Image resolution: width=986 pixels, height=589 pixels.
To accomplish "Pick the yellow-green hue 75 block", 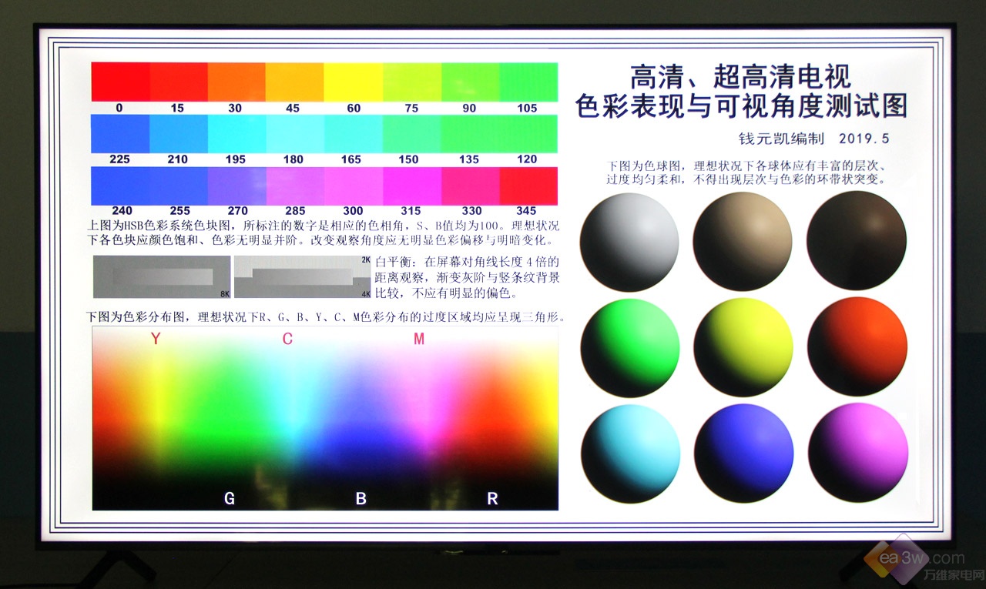I will 412,82.
